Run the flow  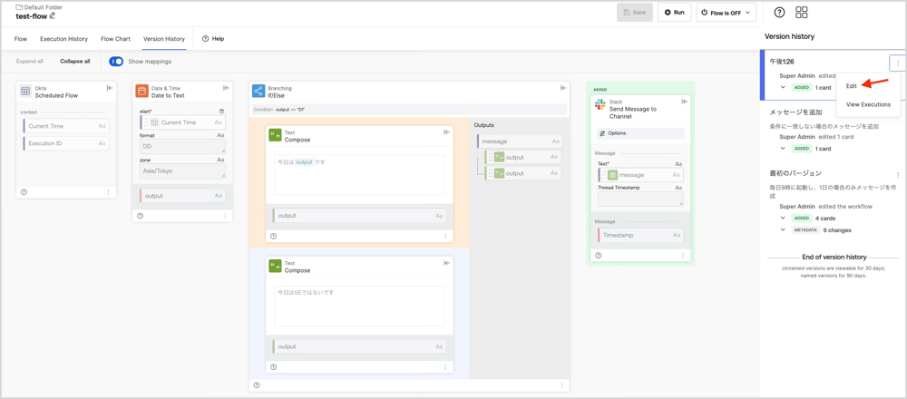(675, 12)
